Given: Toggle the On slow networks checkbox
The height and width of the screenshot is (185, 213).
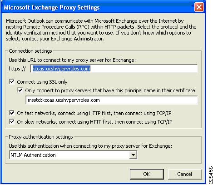Looking at the screenshot, I should (12, 122).
